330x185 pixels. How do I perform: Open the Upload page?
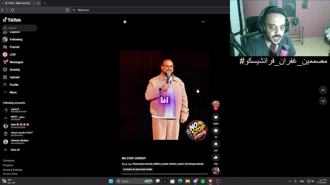tap(14, 77)
